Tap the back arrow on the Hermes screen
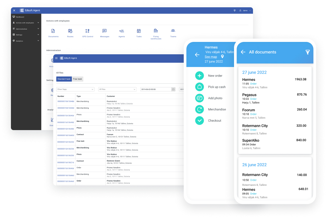This screenshot has height=219, width=327. click(197, 55)
